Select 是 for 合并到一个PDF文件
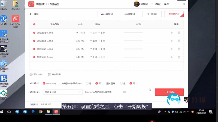 click(87, 84)
